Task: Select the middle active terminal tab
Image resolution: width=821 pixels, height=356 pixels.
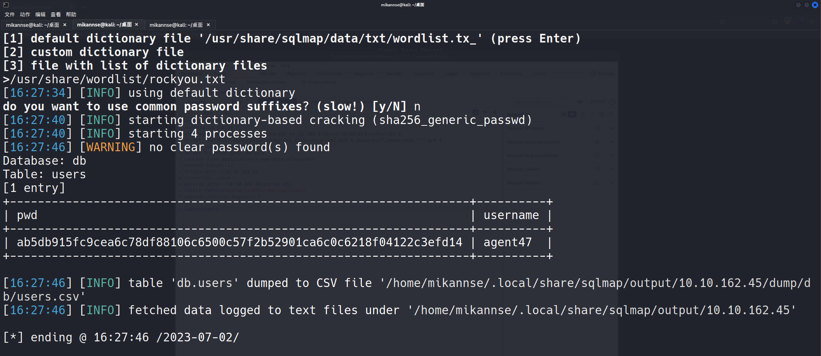Action: click(104, 24)
